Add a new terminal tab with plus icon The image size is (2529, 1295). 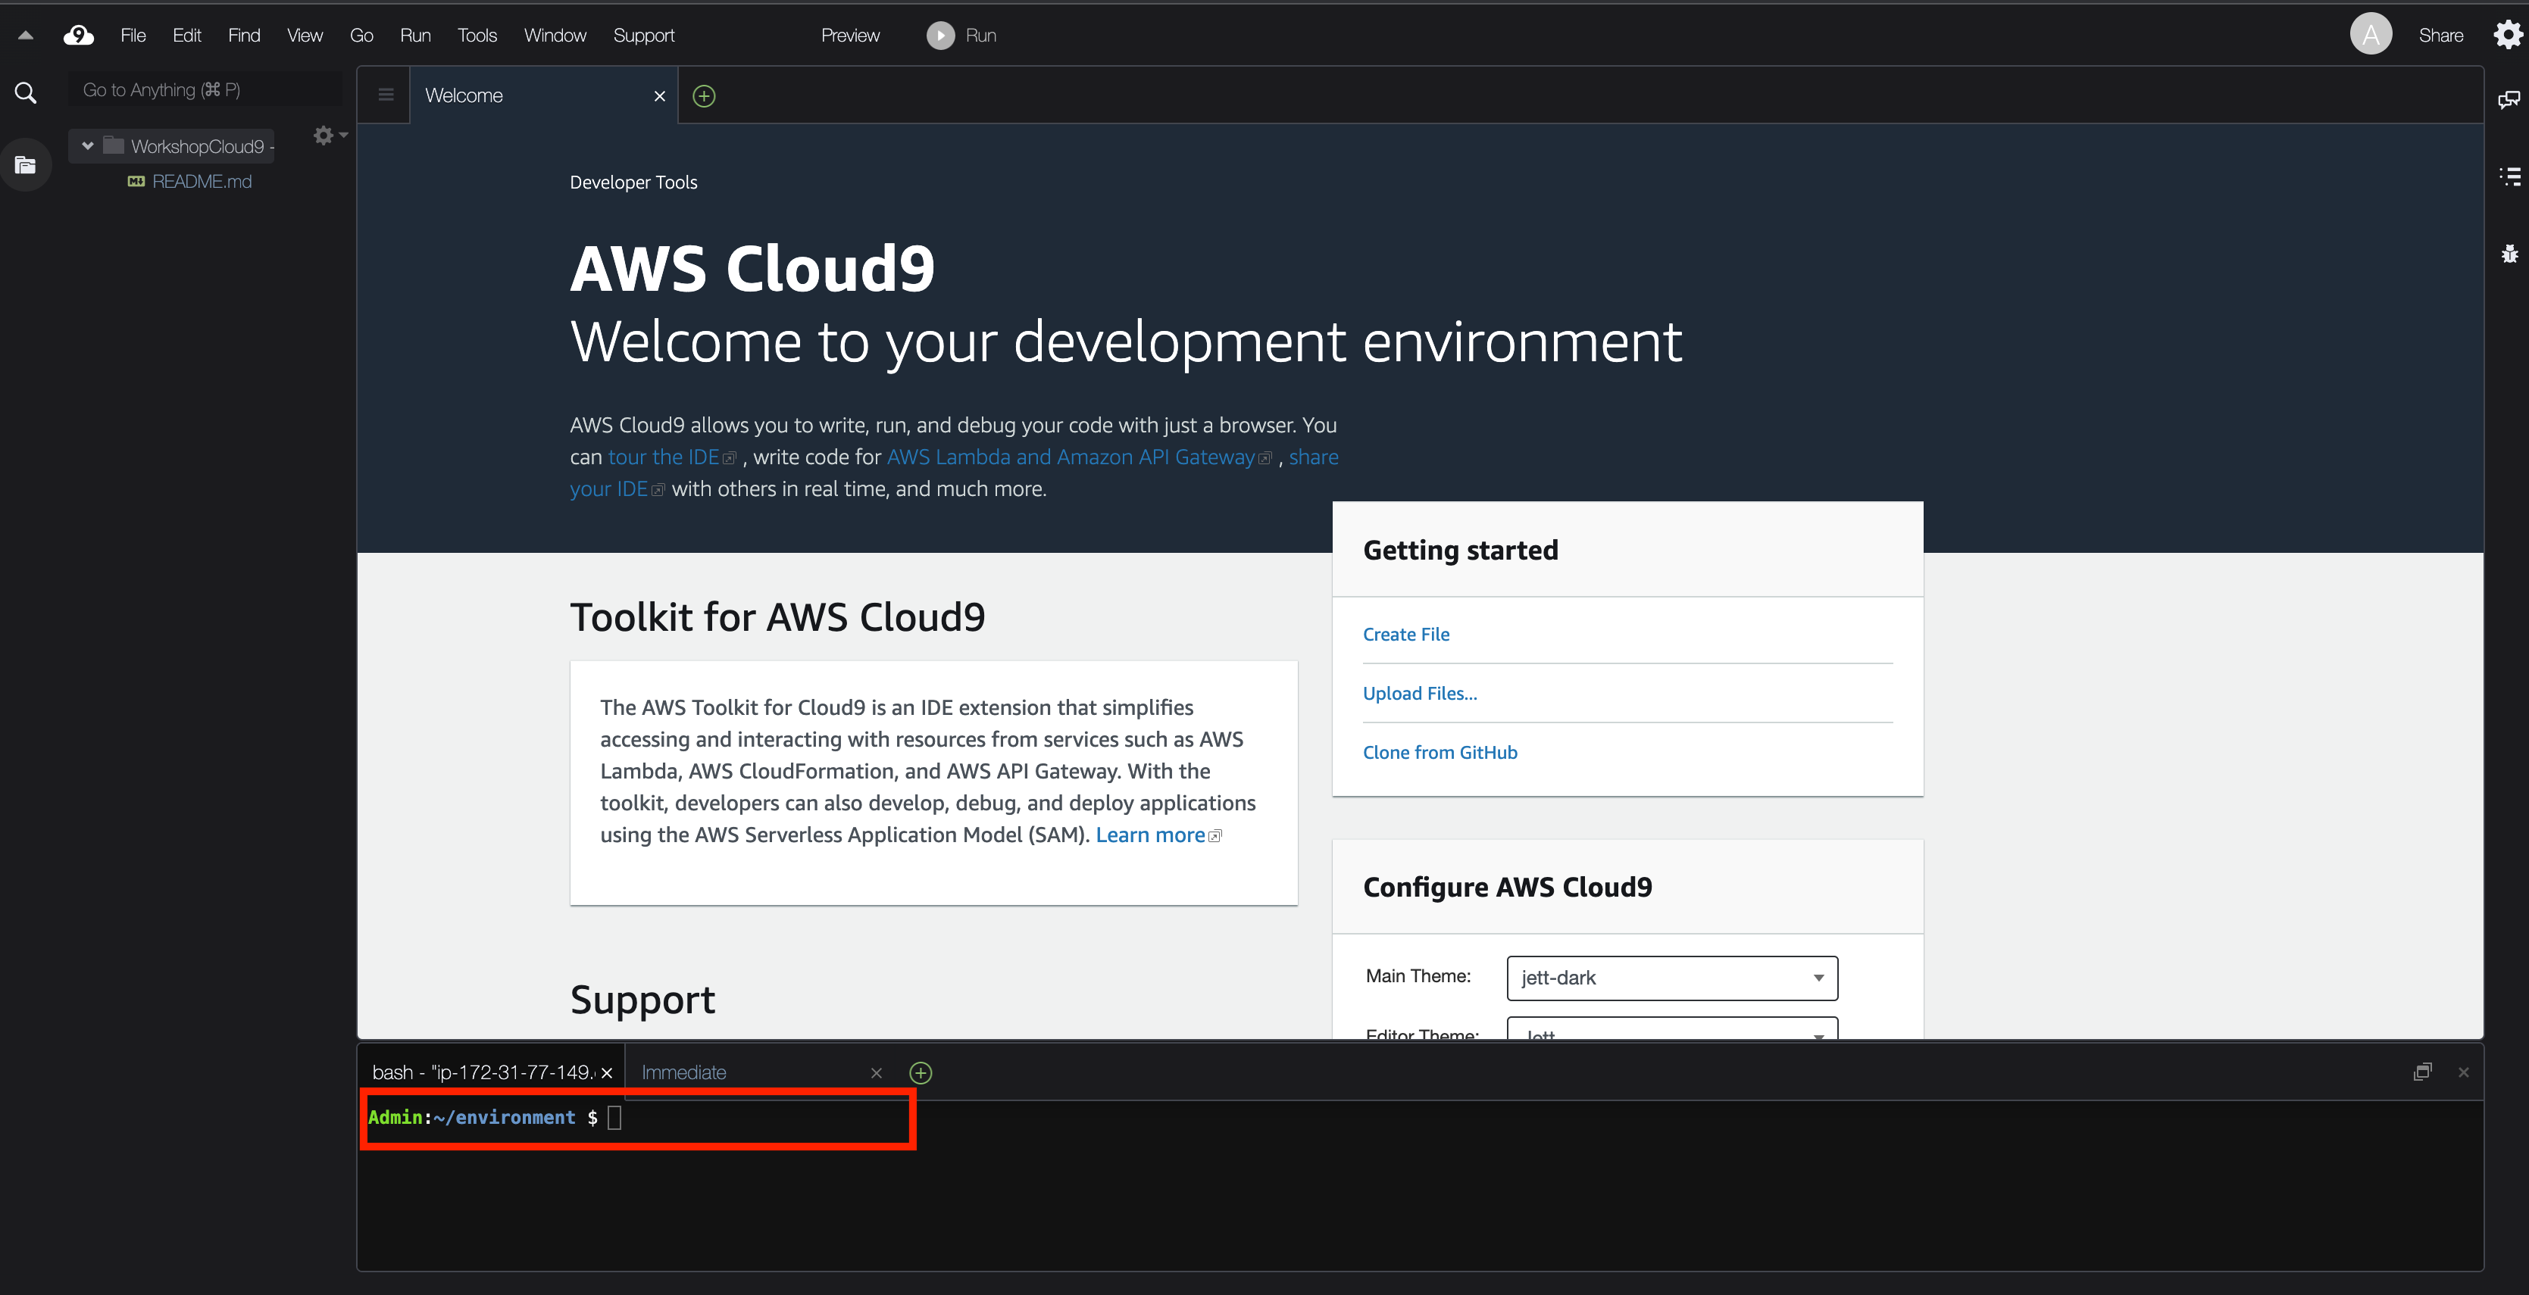(x=920, y=1072)
